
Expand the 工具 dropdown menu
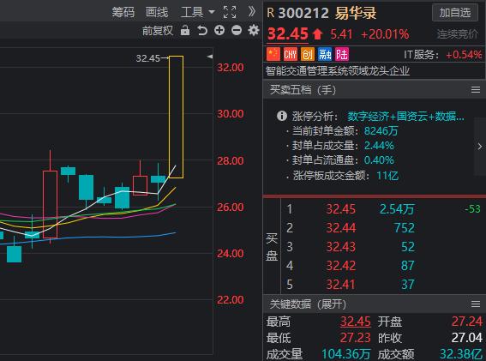(197, 12)
